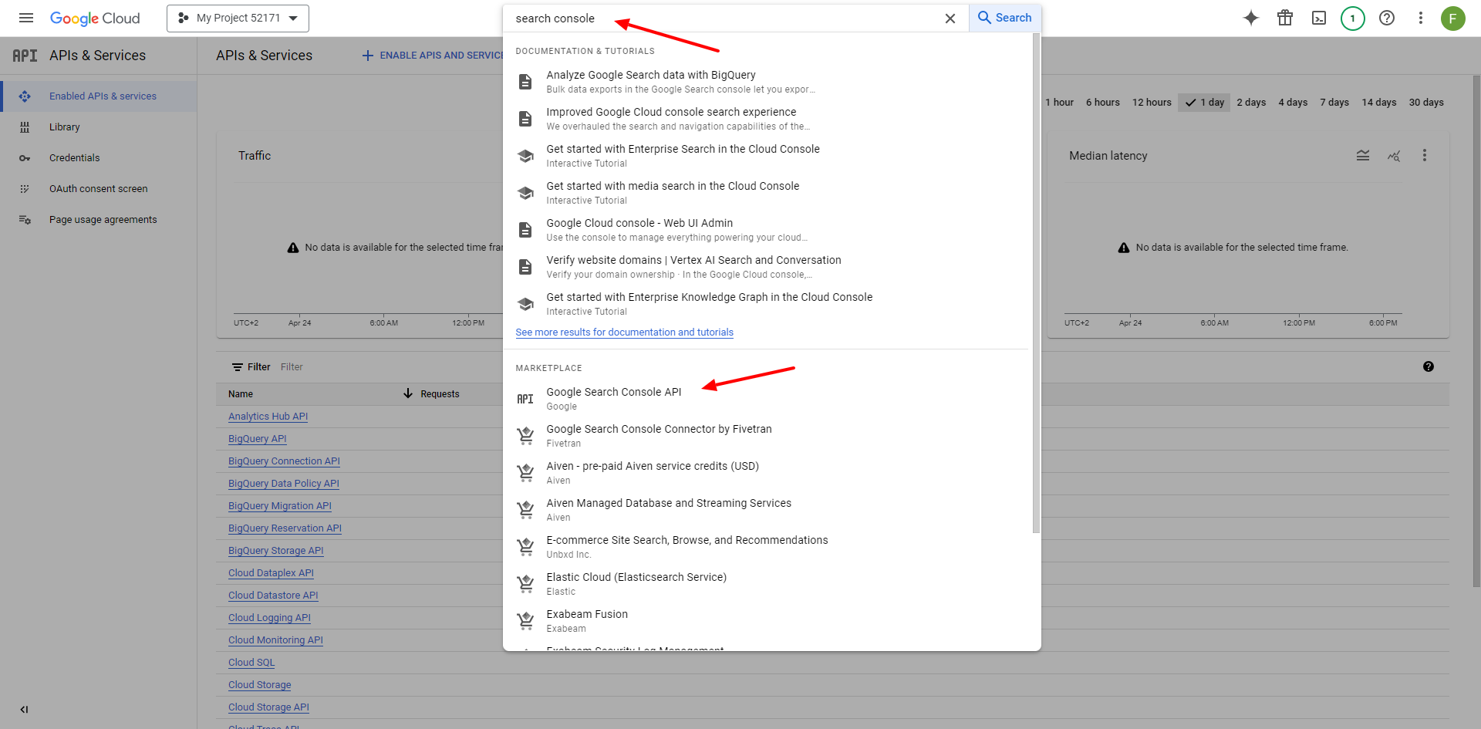
Task: Select the 4 days time range
Action: click(1293, 103)
